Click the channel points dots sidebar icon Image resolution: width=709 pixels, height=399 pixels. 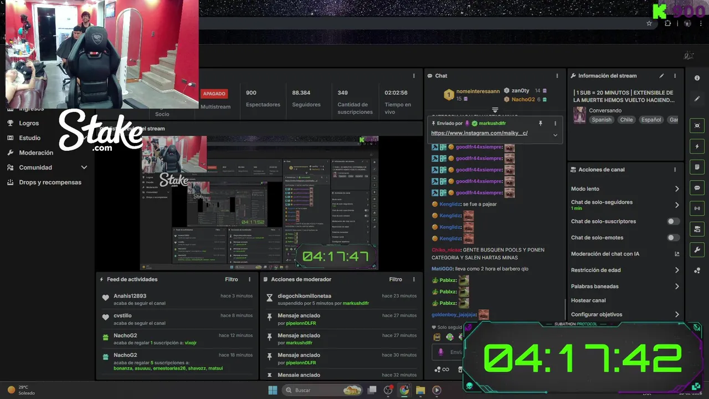697,270
